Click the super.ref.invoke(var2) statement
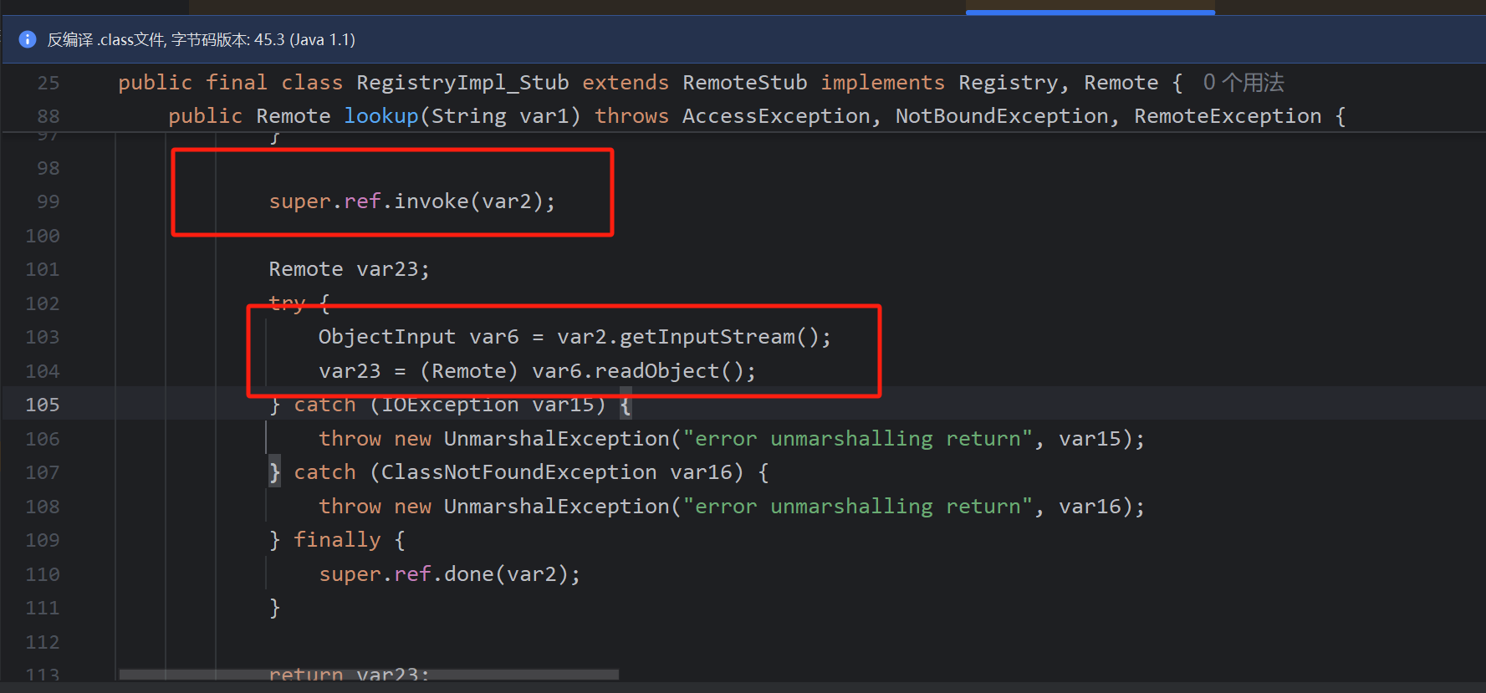 click(412, 201)
